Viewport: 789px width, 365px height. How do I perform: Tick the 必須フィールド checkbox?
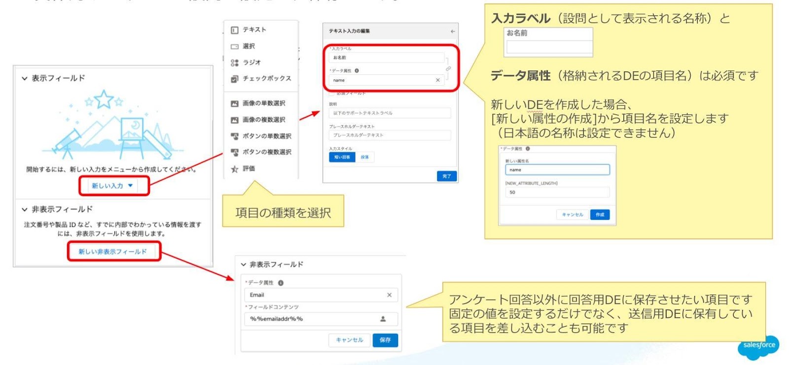(332, 93)
